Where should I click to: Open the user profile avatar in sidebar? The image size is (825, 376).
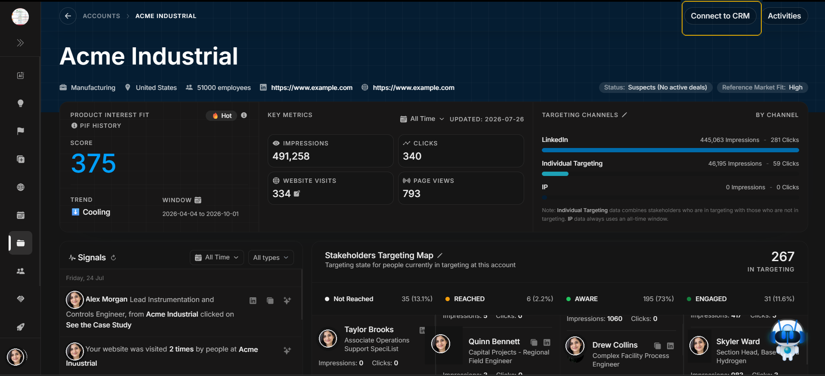coord(16,357)
